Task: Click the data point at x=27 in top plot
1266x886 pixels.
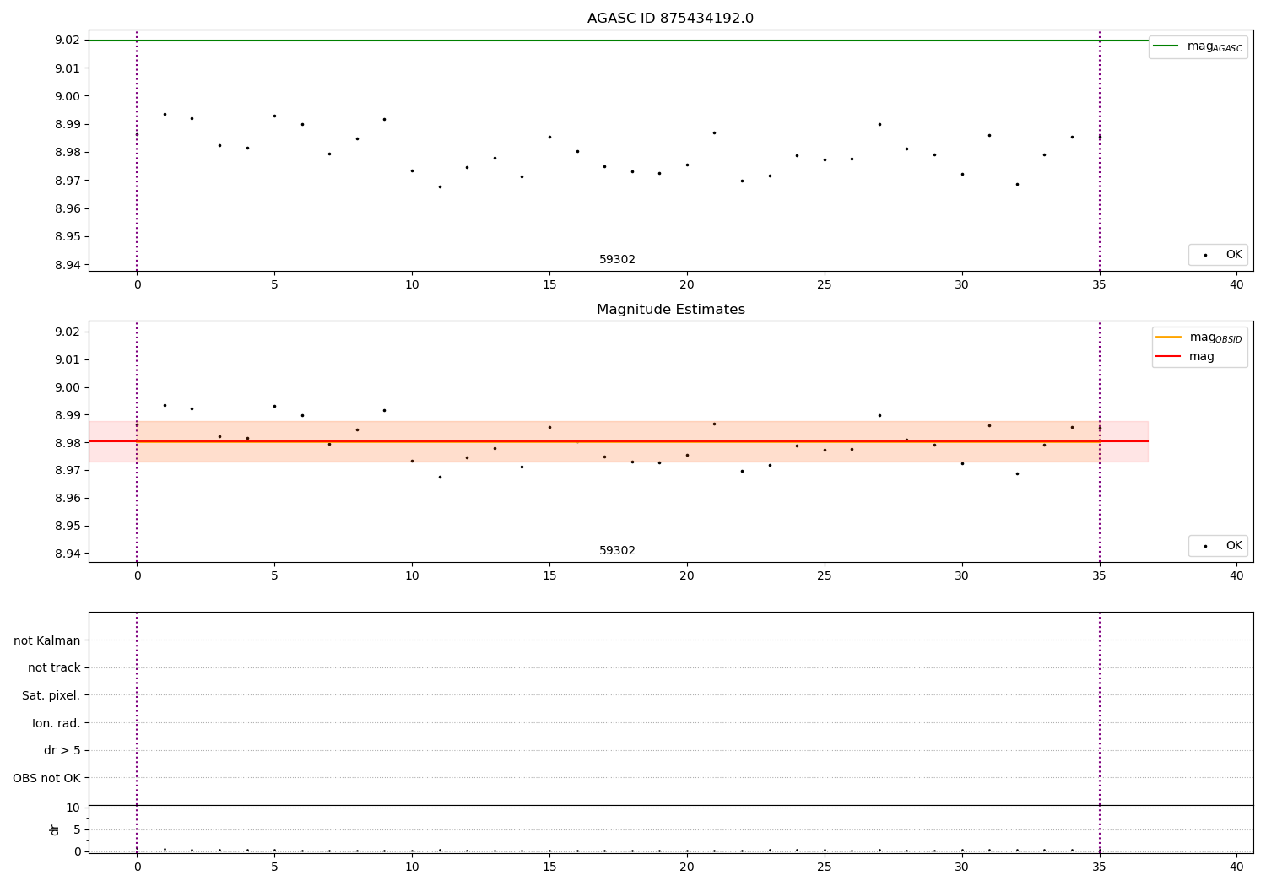Action: tap(879, 124)
